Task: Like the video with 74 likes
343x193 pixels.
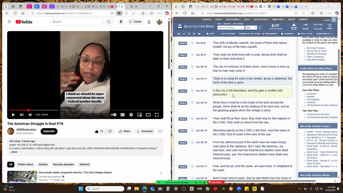Action: [x=99, y=131]
